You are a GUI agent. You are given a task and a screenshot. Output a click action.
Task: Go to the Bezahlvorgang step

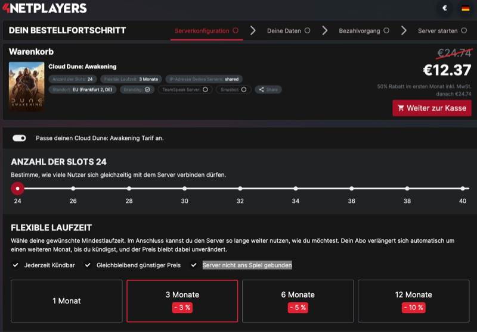tap(364, 31)
